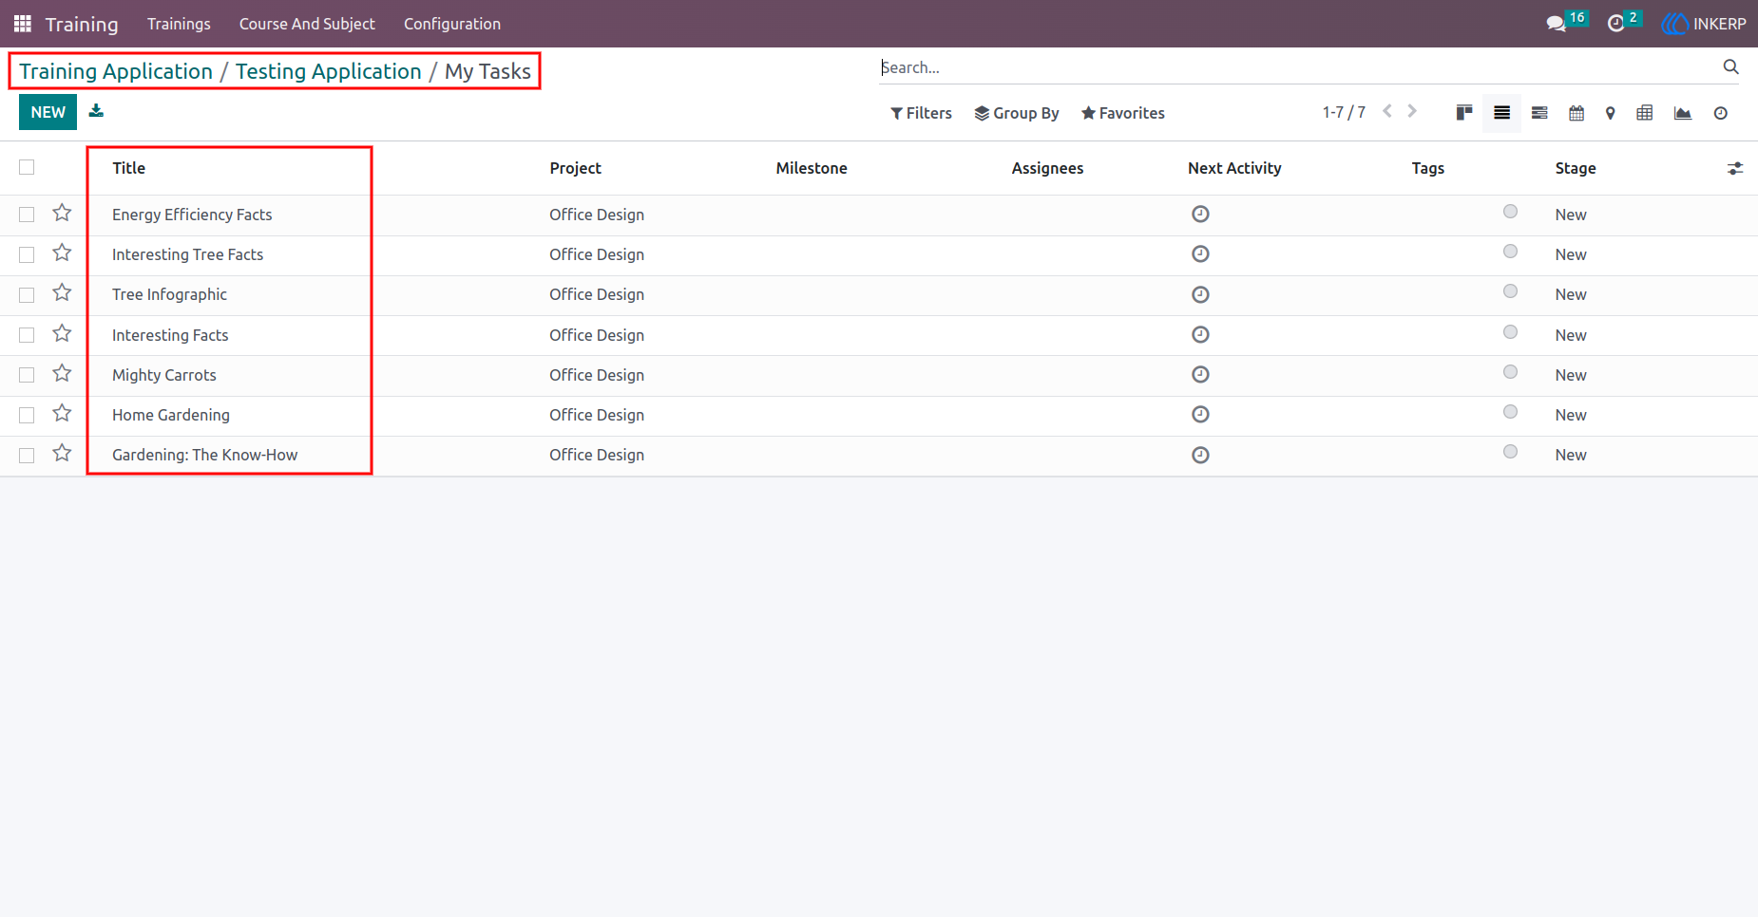Check the Tree Infographic row
The width and height of the screenshot is (1758, 917).
[27, 295]
